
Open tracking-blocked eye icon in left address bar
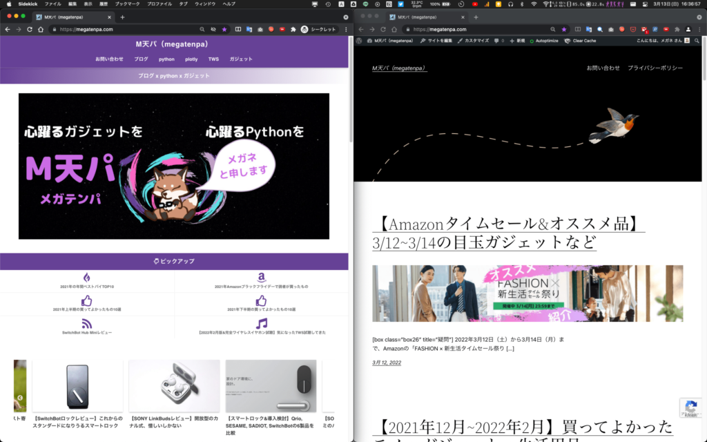point(213,29)
